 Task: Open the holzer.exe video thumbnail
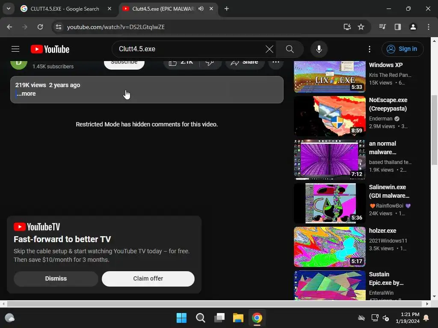(x=330, y=246)
